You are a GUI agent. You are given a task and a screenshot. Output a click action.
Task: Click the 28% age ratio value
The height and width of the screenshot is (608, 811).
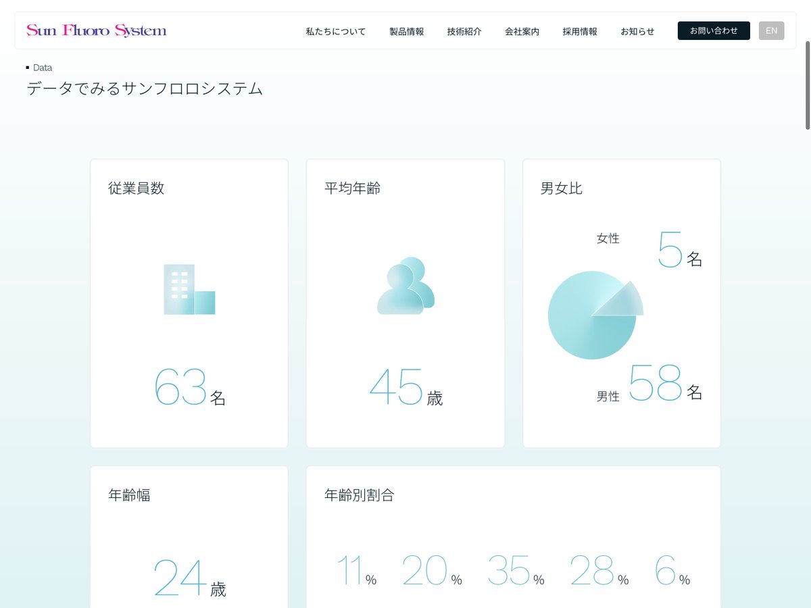tap(600, 571)
